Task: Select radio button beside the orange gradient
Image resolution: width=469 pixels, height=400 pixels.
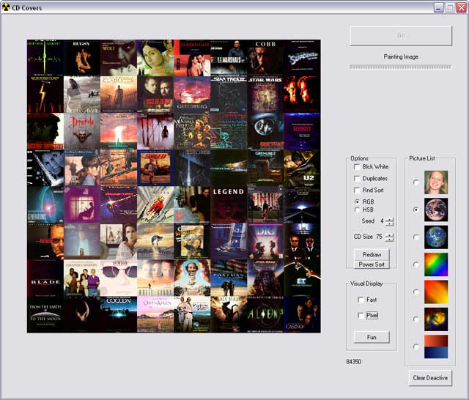Action: [x=416, y=292]
